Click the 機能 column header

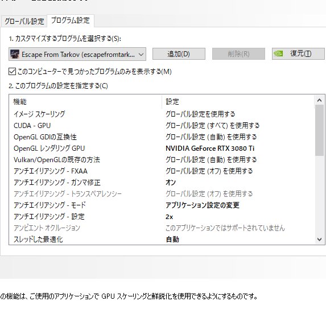pos(85,102)
